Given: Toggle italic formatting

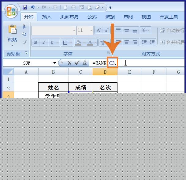Looking at the screenshot, I should click(x=44, y=42).
